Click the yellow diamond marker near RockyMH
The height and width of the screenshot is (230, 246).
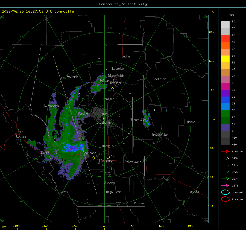[x=73, y=71]
